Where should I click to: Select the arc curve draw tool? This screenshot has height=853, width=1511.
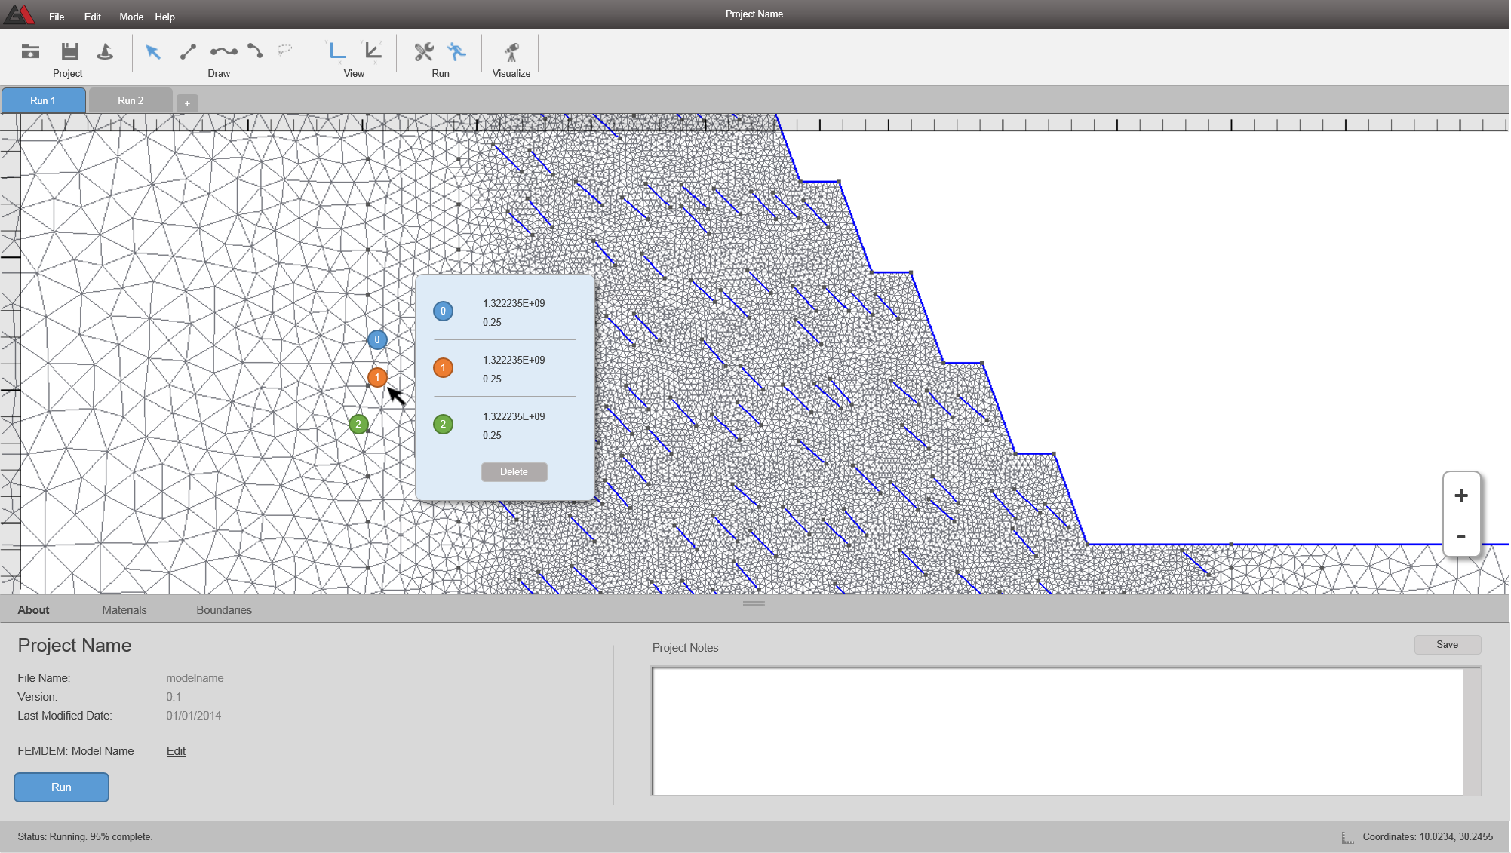(255, 51)
